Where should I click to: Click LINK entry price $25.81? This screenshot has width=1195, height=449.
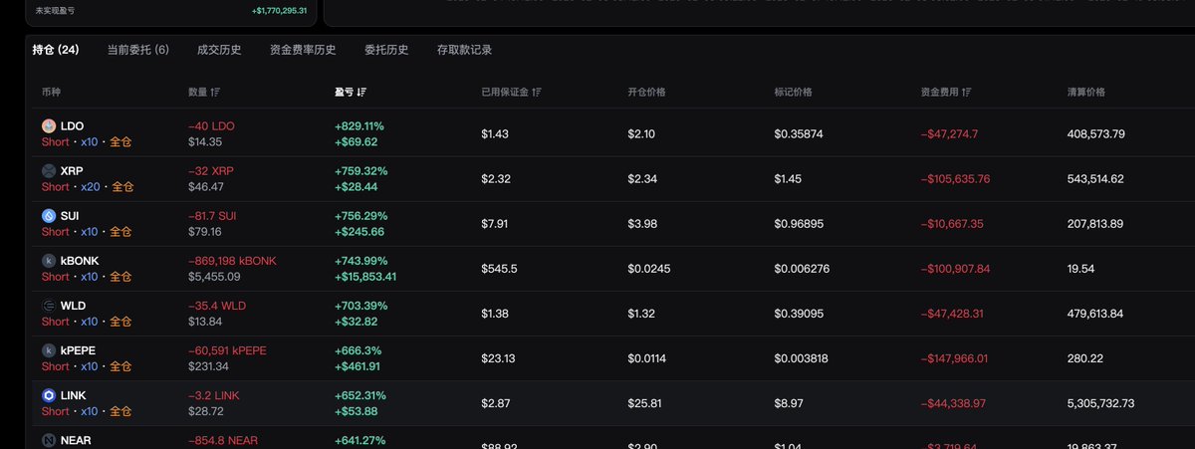click(644, 403)
